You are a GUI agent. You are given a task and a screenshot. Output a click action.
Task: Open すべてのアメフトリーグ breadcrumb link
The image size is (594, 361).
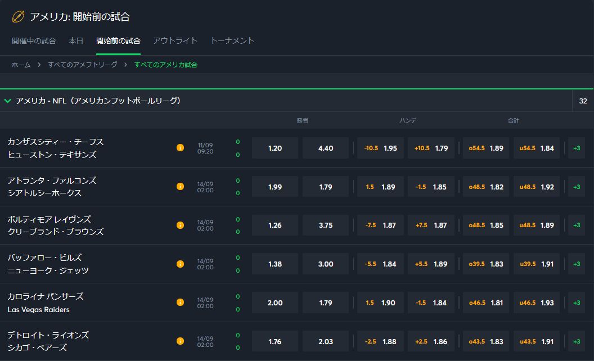tap(83, 65)
